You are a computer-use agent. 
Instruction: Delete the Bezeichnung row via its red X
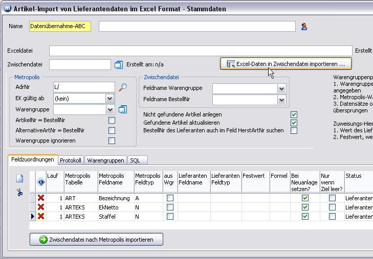pos(41,198)
